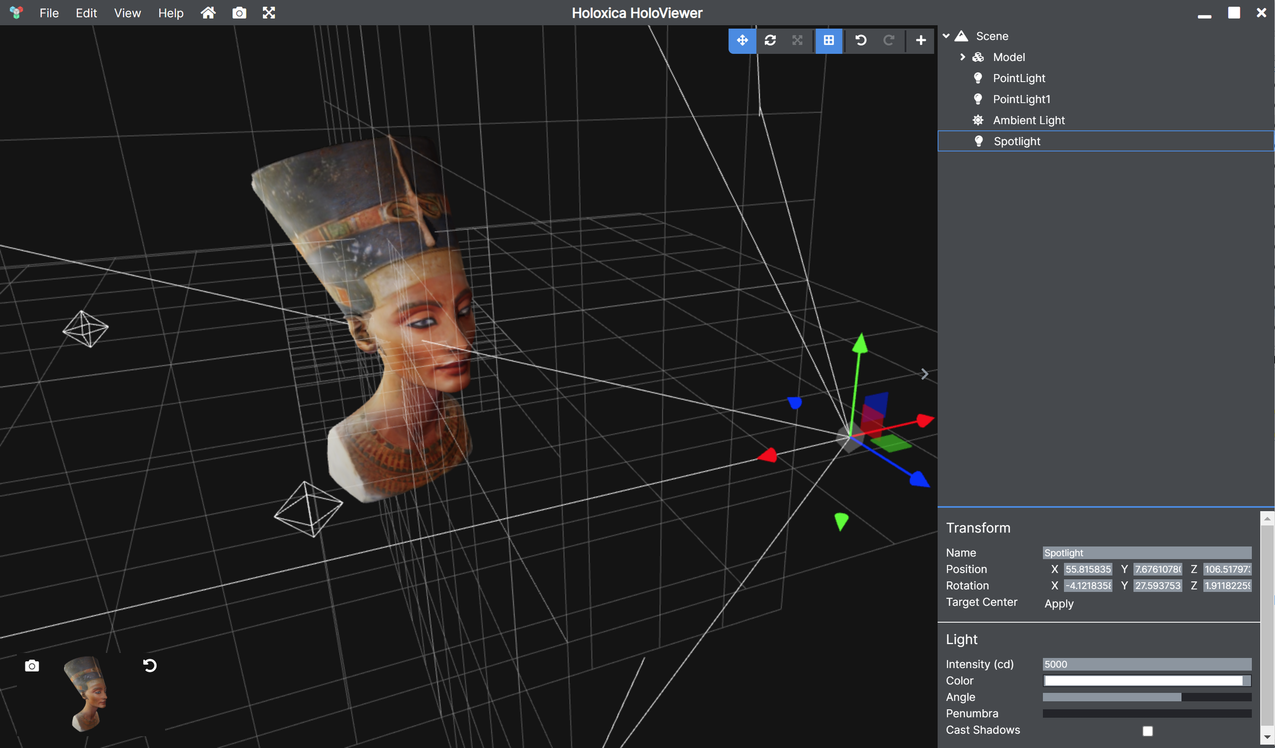Click the PointLight1 bulb icon
Screen dimensions: 1275x748
coord(978,99)
